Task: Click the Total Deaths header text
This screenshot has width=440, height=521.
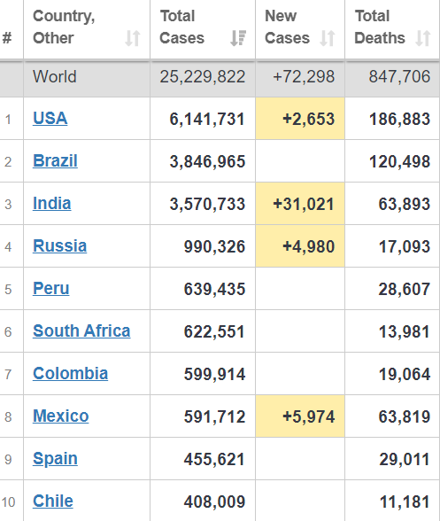Action: click(x=380, y=27)
